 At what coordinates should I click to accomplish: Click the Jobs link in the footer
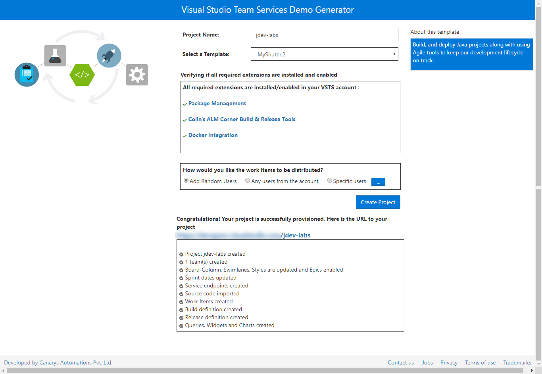point(427,362)
